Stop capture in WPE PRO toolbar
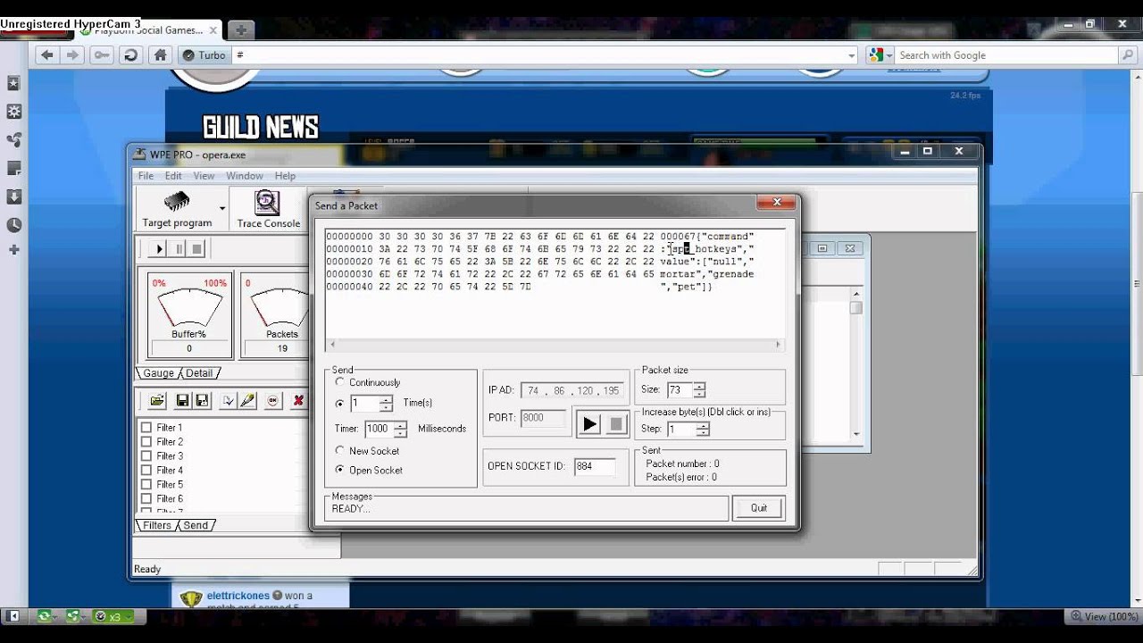Image resolution: width=1143 pixels, height=643 pixels. click(197, 248)
